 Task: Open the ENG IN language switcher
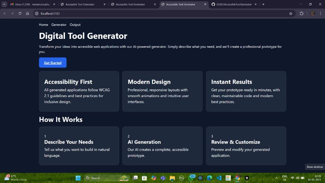[285, 178]
